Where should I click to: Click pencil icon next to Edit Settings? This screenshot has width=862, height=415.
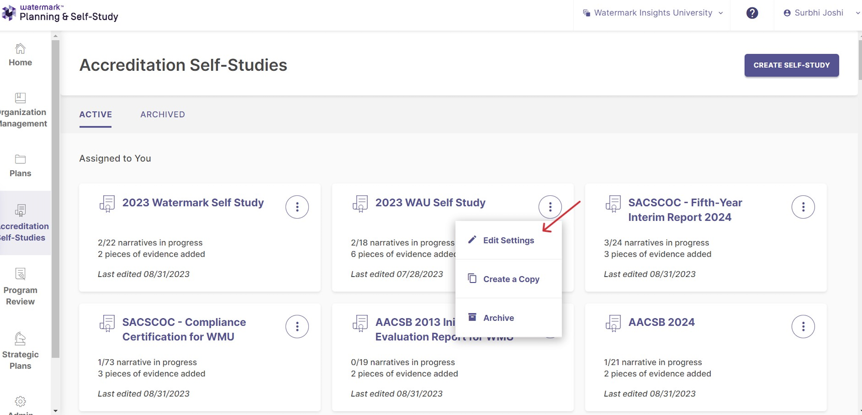click(472, 240)
